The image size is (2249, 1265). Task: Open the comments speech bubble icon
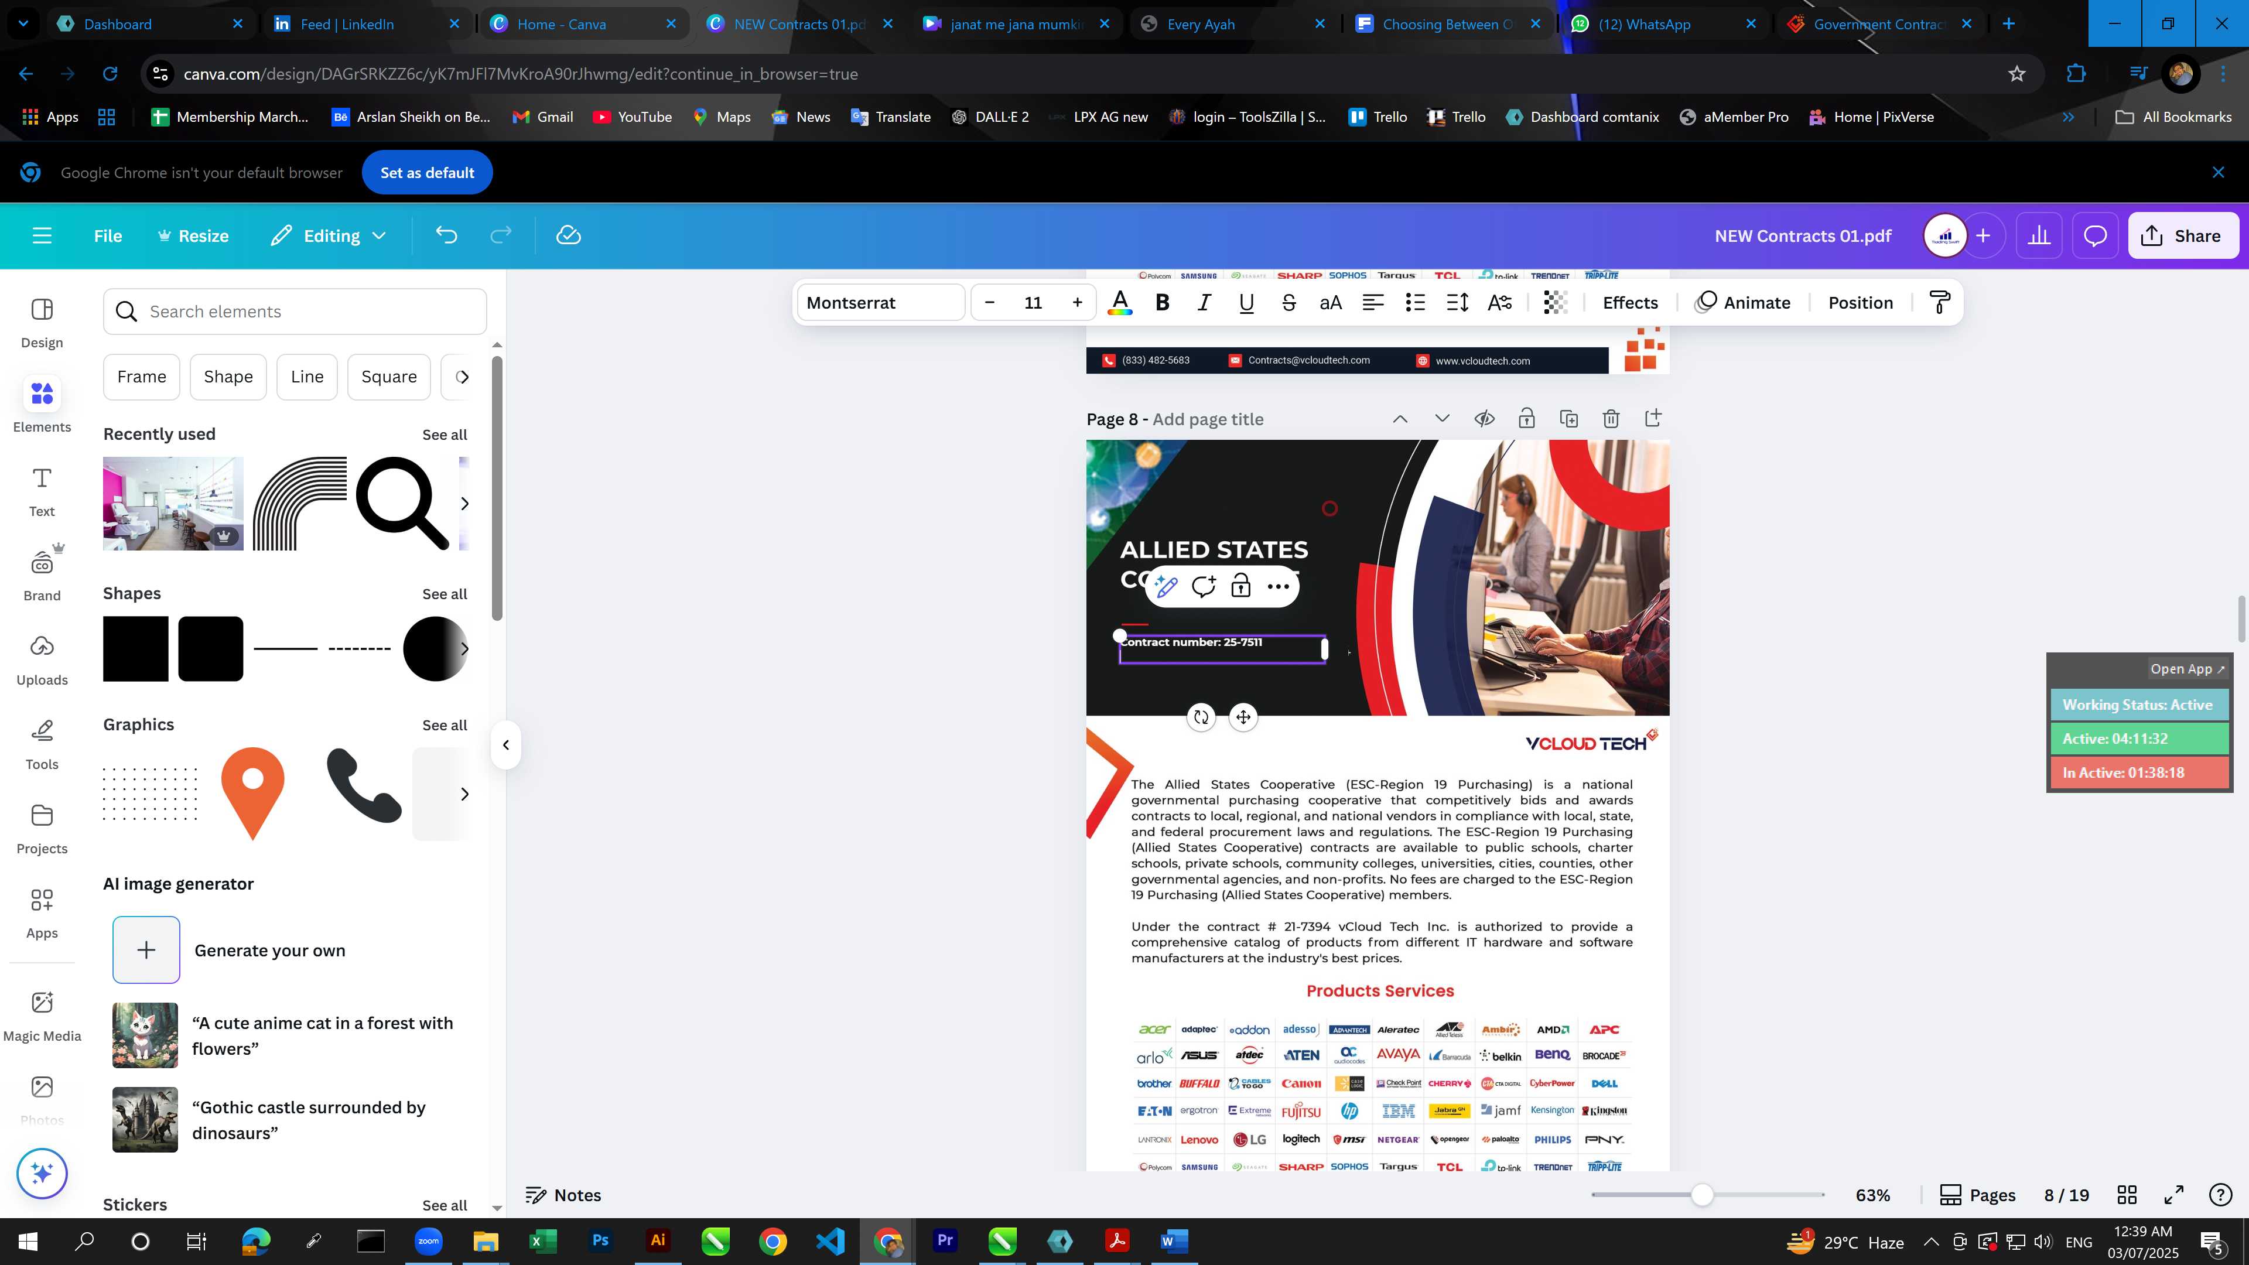point(2096,235)
